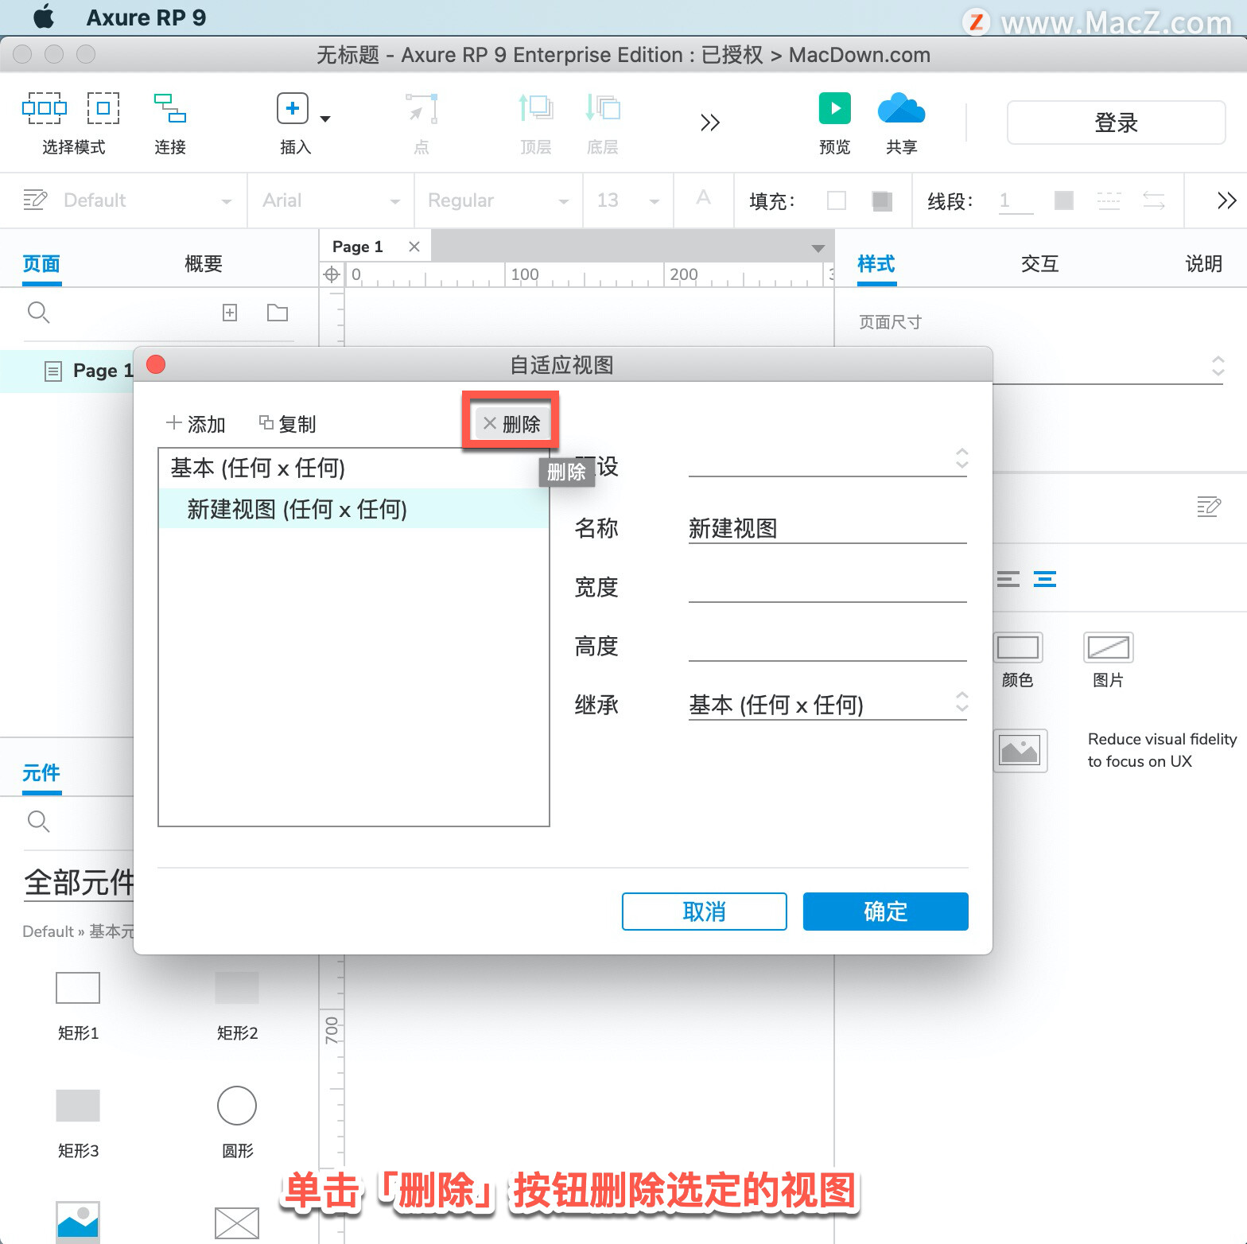Screen dimensions: 1247x1244
Task: Select the Base view list item
Action: 354,468
